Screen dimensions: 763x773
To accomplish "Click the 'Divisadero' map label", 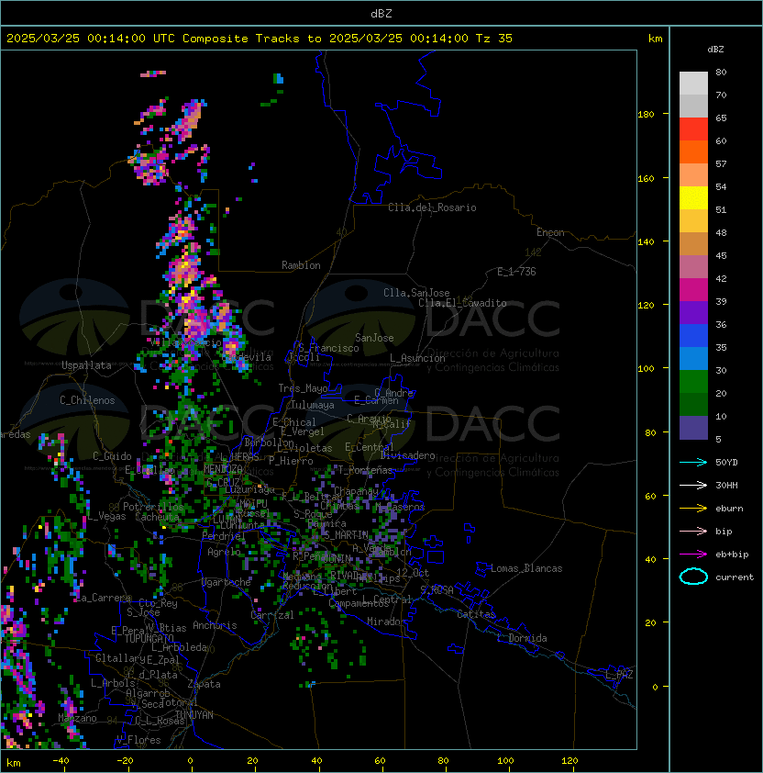I will coord(407,455).
